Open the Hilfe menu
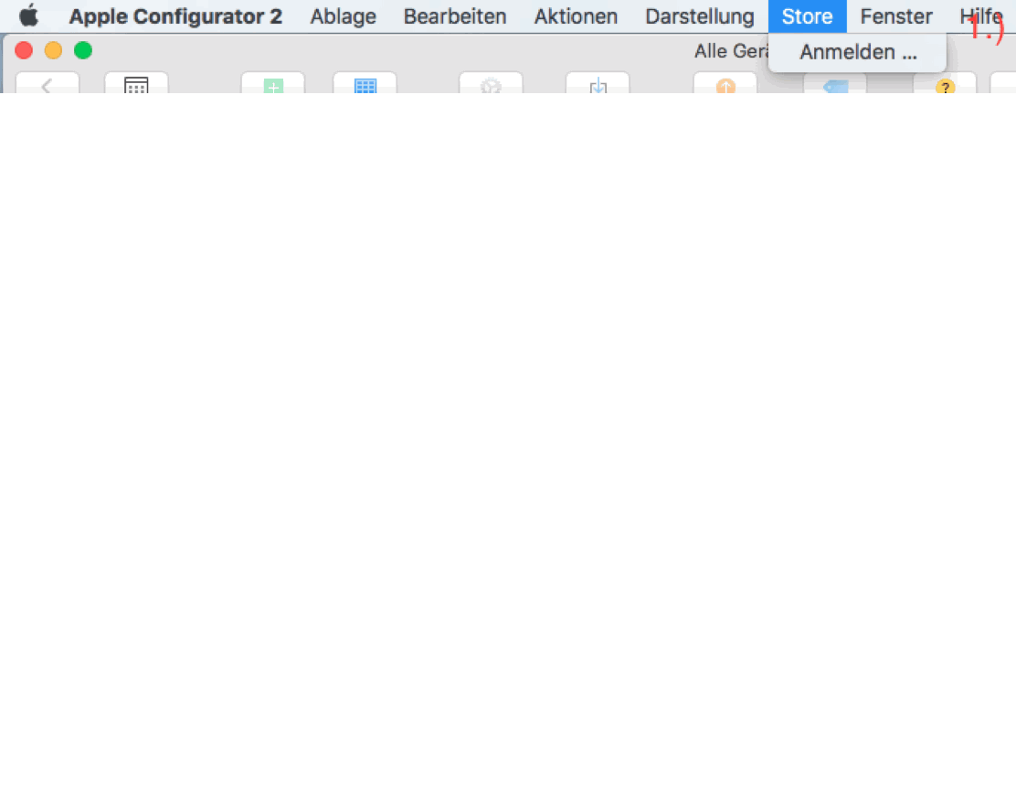The image size is (1016, 812). pyautogui.click(x=980, y=16)
